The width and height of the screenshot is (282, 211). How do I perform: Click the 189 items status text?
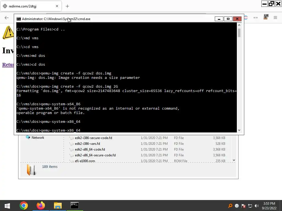pyautogui.click(x=50, y=167)
